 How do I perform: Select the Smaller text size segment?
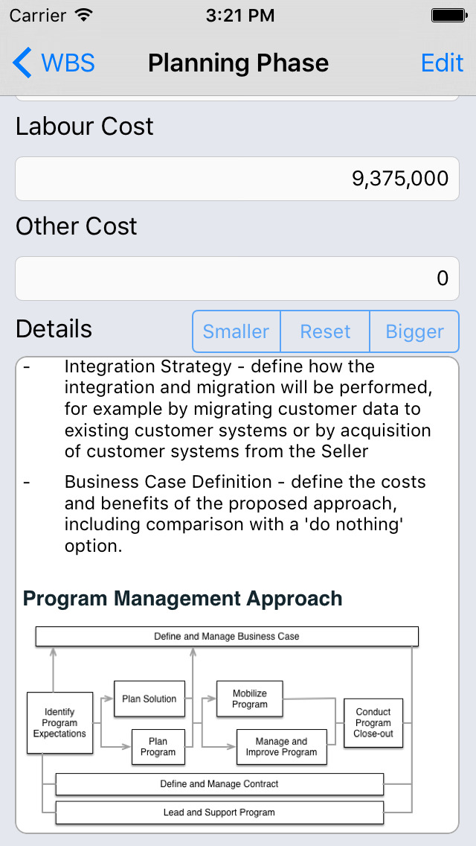click(236, 331)
